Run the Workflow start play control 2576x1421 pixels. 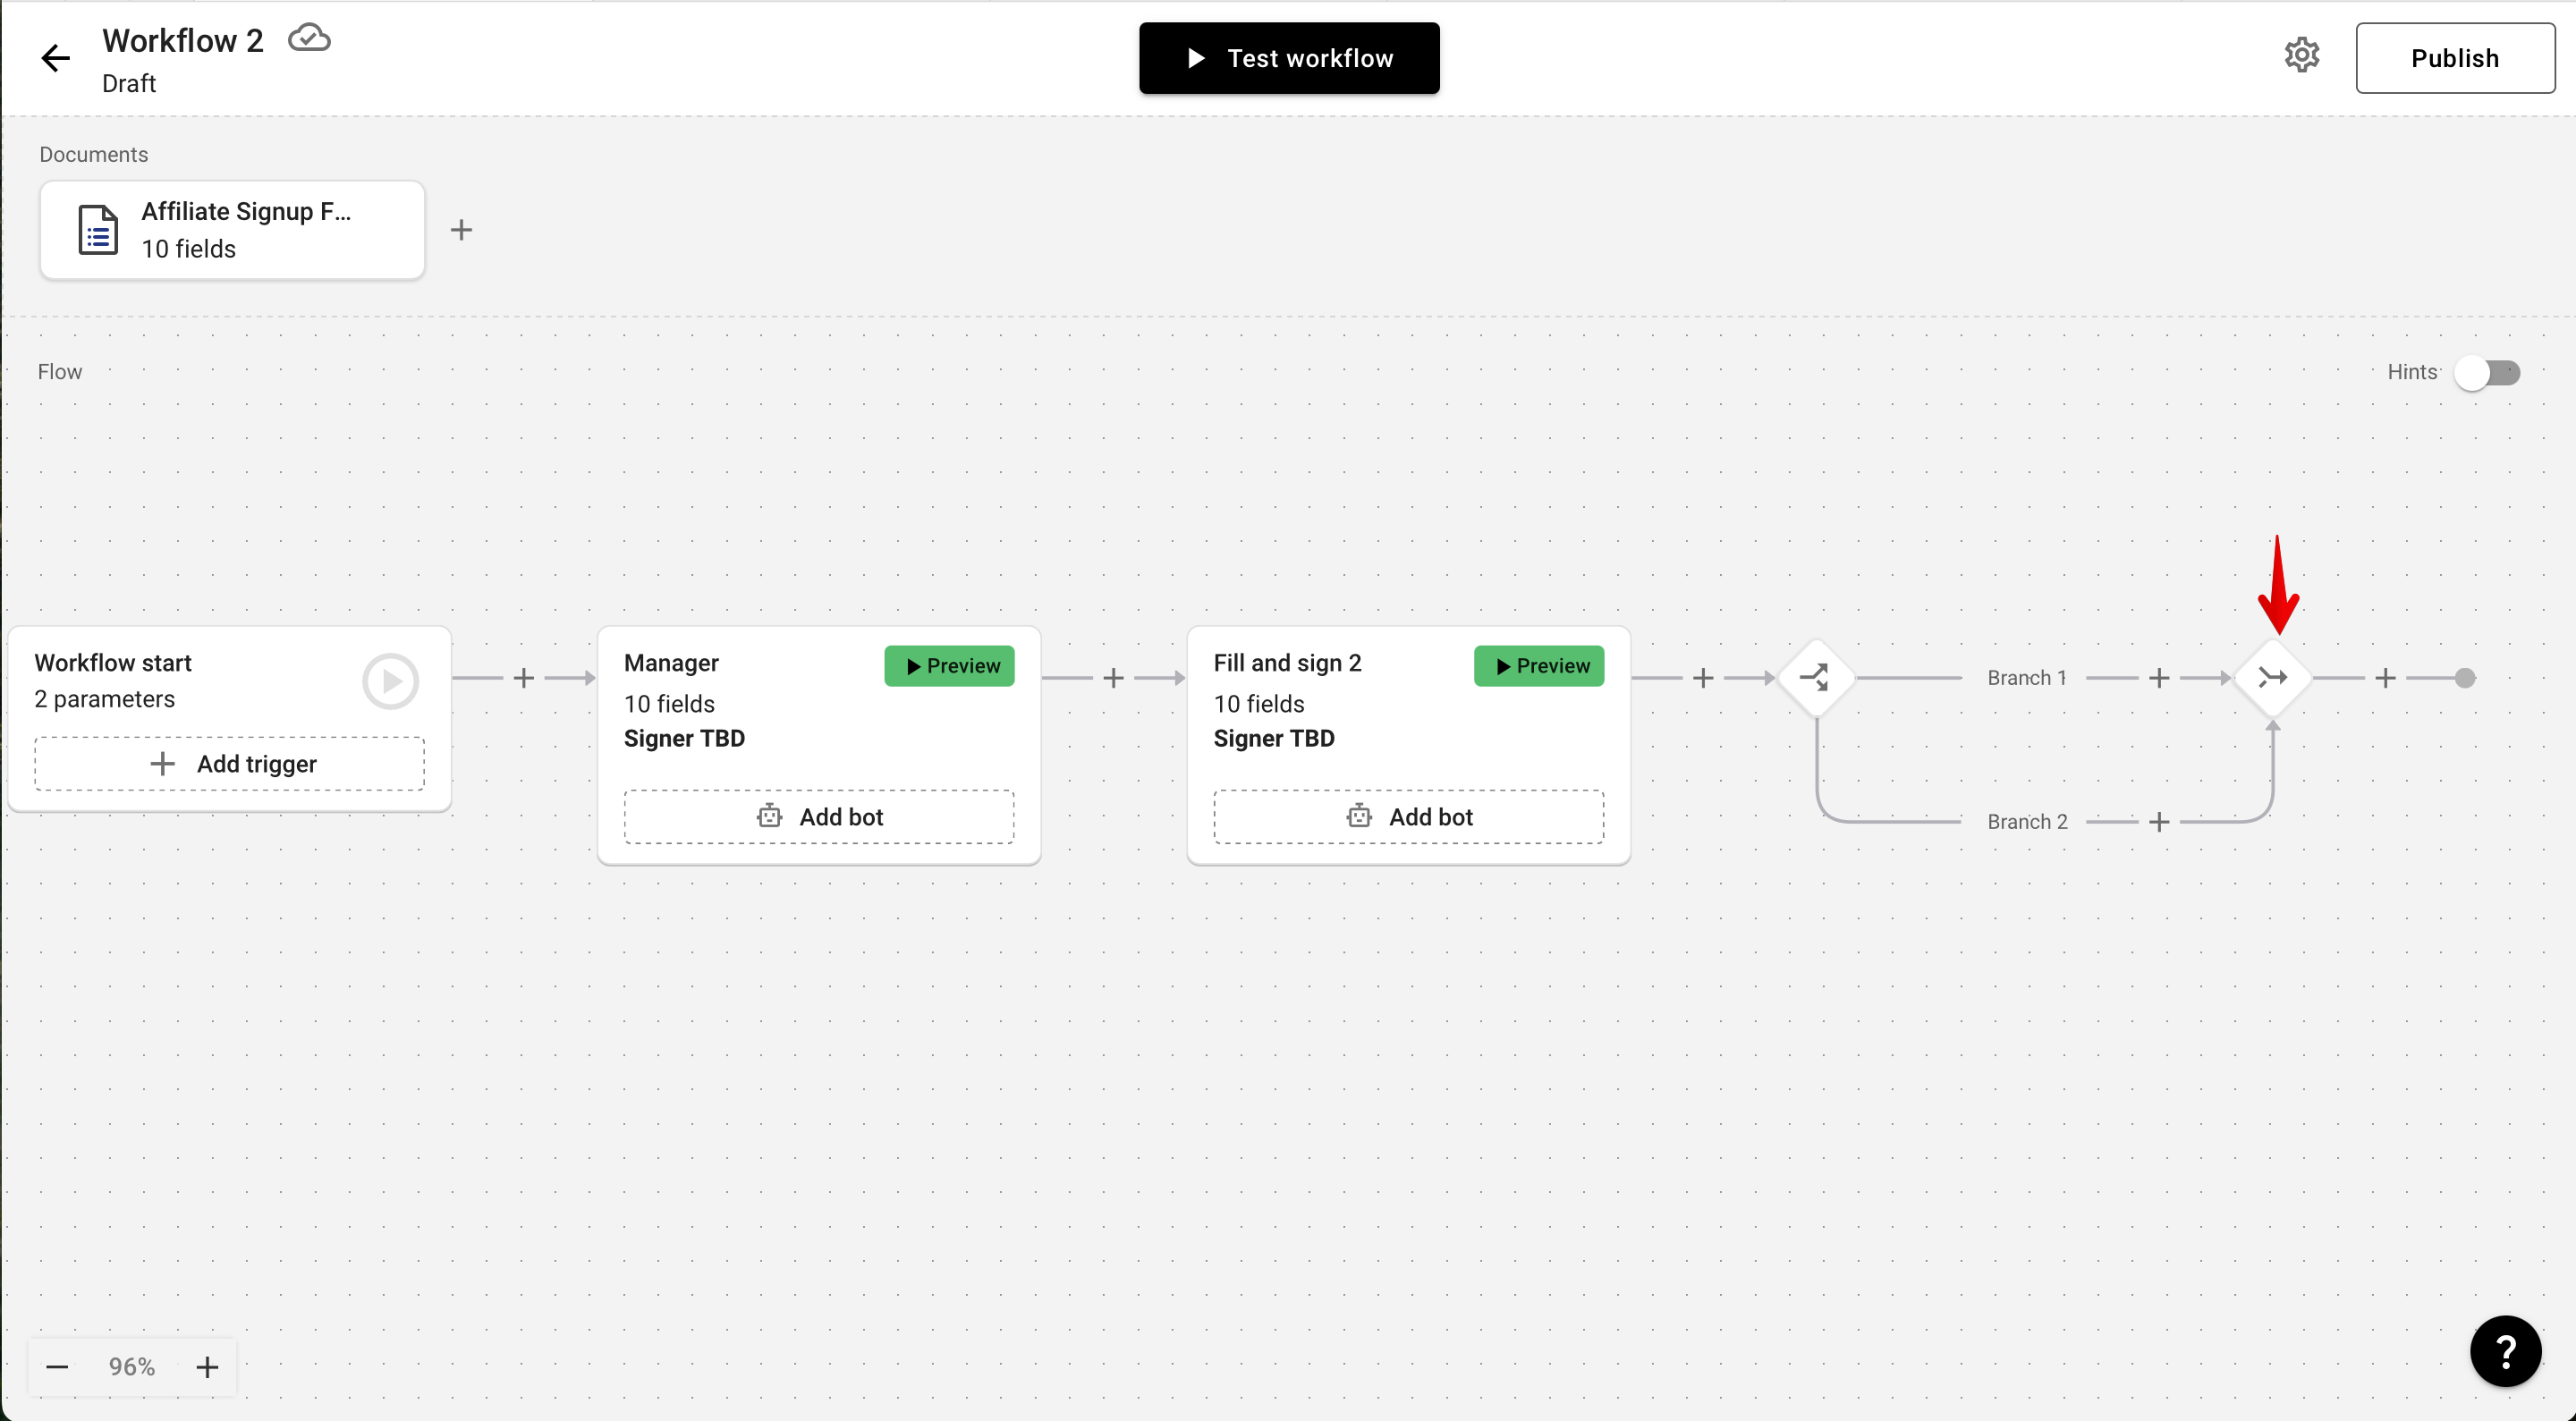tap(390, 681)
